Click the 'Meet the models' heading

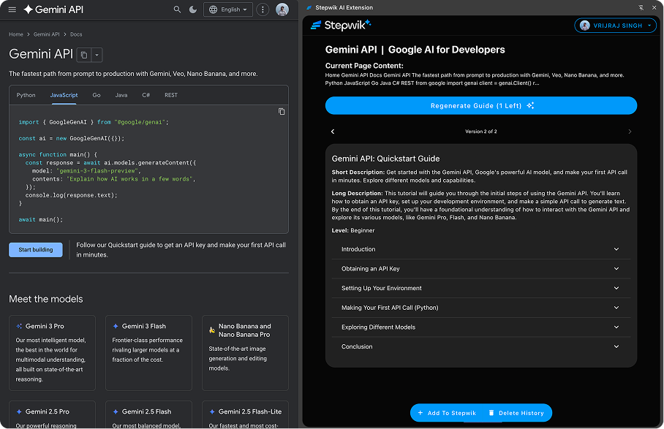pyautogui.click(x=46, y=299)
